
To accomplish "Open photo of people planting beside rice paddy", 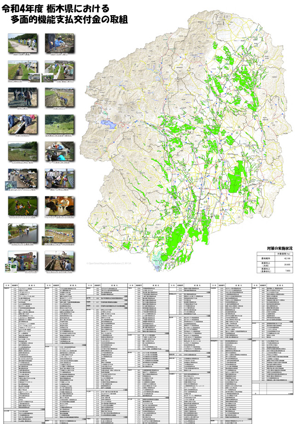I will click(x=59, y=178).
